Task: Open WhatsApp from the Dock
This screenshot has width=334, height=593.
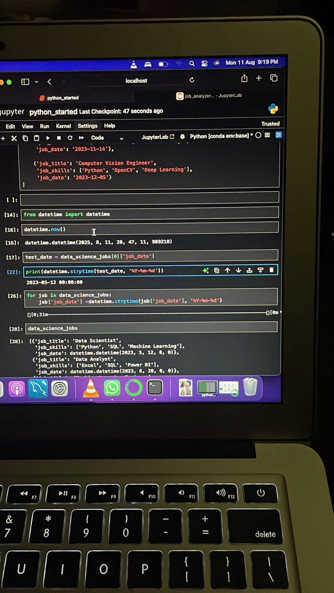Action: point(112,388)
